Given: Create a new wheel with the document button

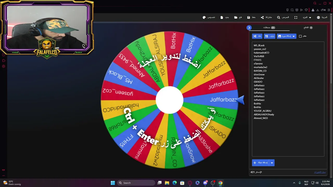Looking at the screenshot, I should point(225,17).
